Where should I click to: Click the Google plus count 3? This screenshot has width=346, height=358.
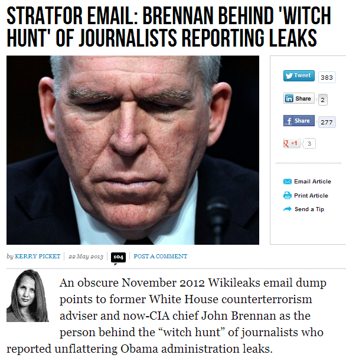point(309,143)
